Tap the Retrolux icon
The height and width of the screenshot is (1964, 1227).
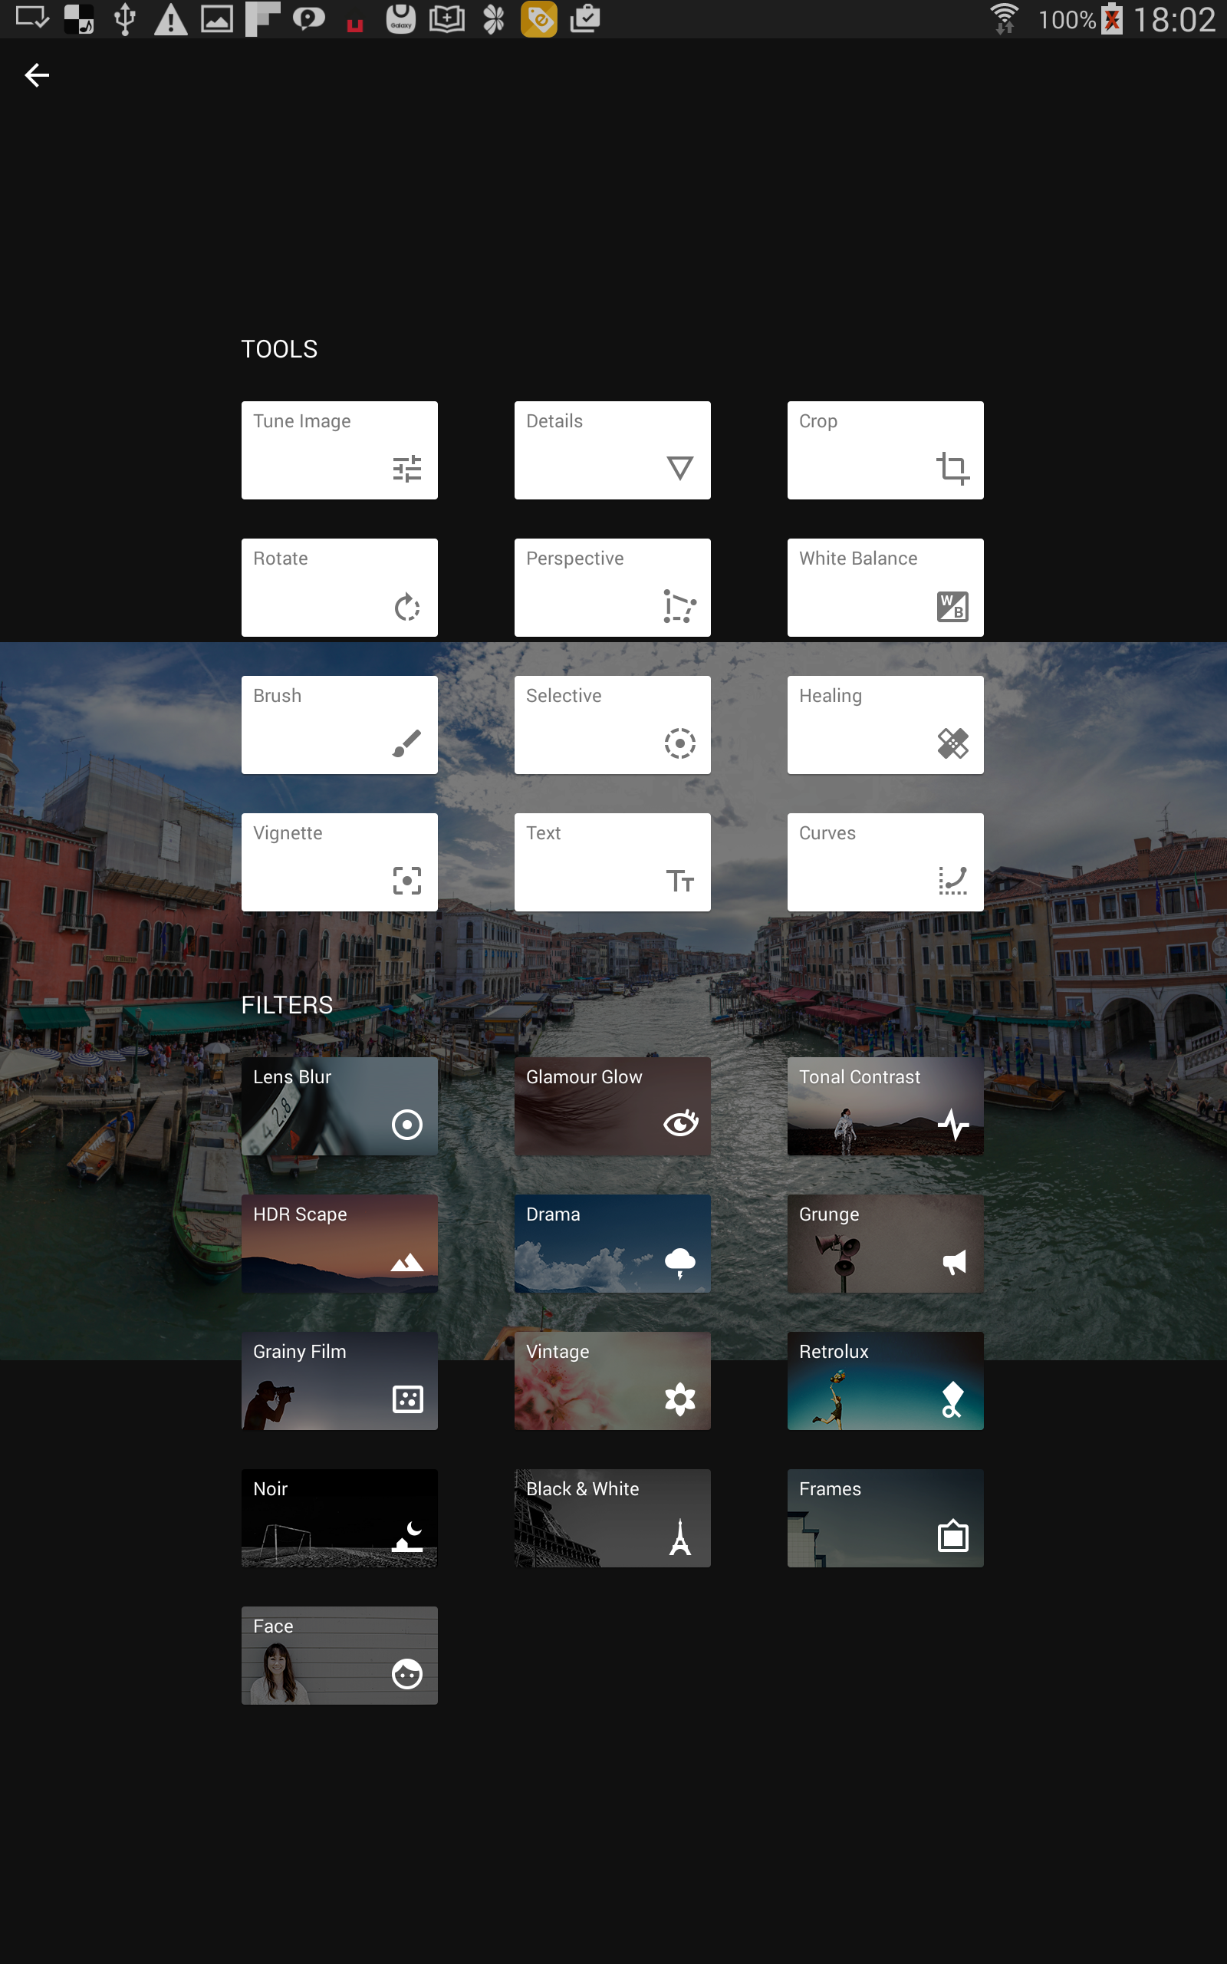tap(952, 1399)
